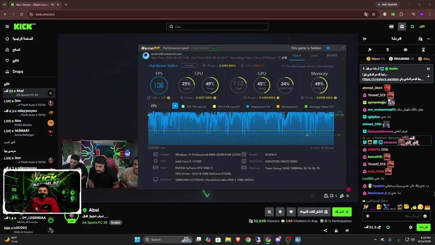Go to the Kick home page sidebar item
Screen dimensions: 435x245
click(x=19, y=39)
